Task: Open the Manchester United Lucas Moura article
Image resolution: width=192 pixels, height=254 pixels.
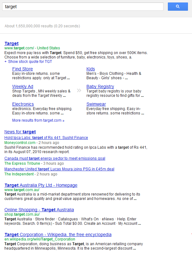Action: pos(59,169)
